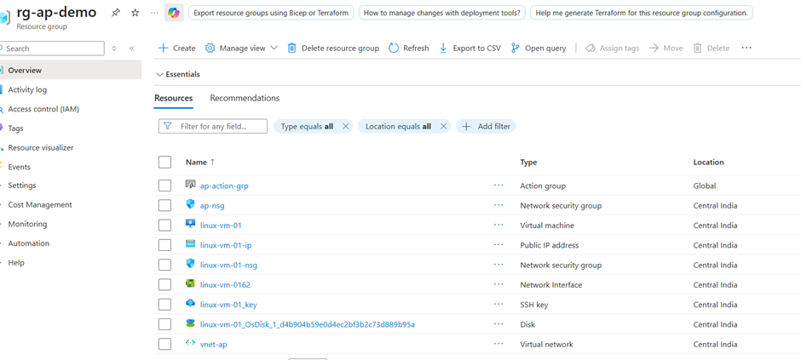The width and height of the screenshot is (801, 360).
Task: Open Resource visualizer in the sidebar
Action: pos(41,148)
